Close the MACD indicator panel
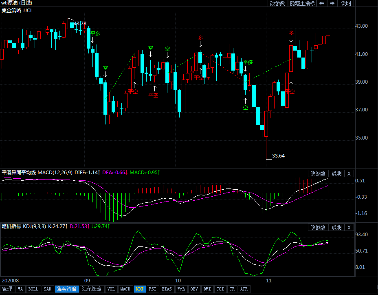378x295 pixels. point(349,173)
